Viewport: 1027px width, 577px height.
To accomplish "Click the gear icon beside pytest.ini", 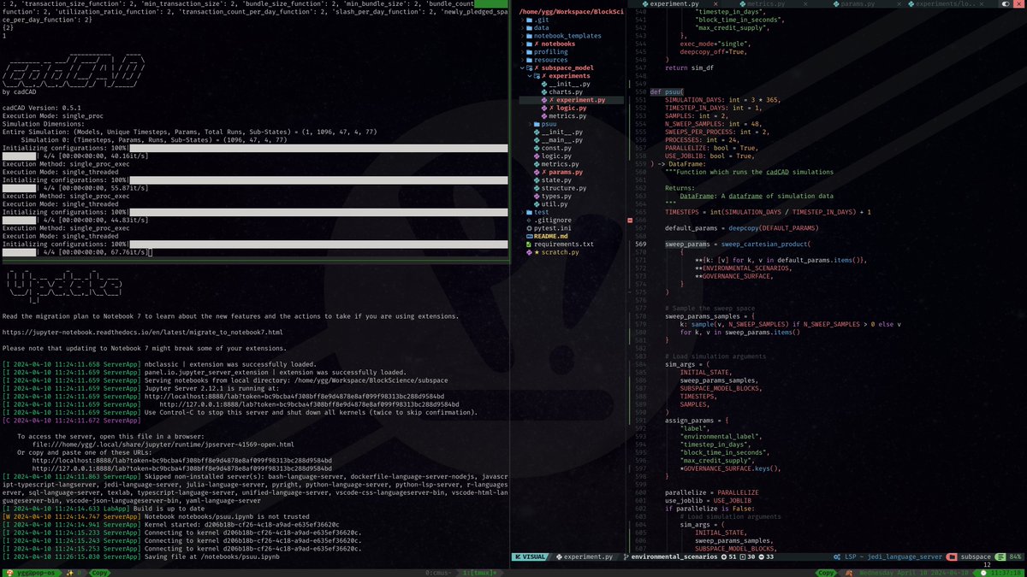I will [528, 229].
